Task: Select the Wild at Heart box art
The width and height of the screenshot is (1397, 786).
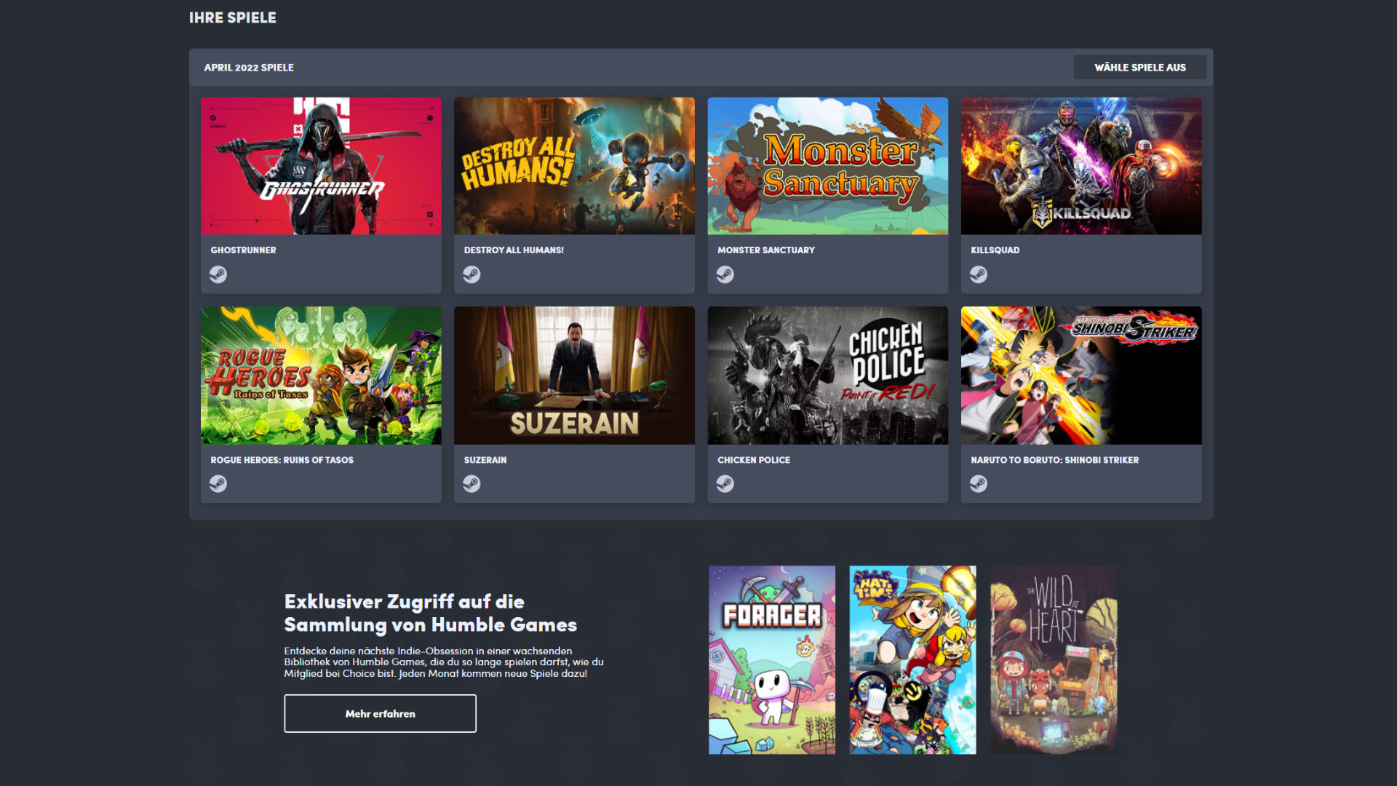Action: pyautogui.click(x=1054, y=660)
